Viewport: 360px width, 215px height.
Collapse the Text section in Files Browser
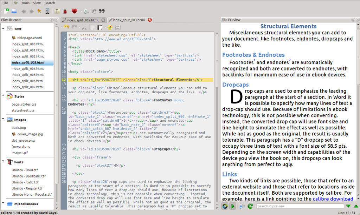(x=3, y=29)
